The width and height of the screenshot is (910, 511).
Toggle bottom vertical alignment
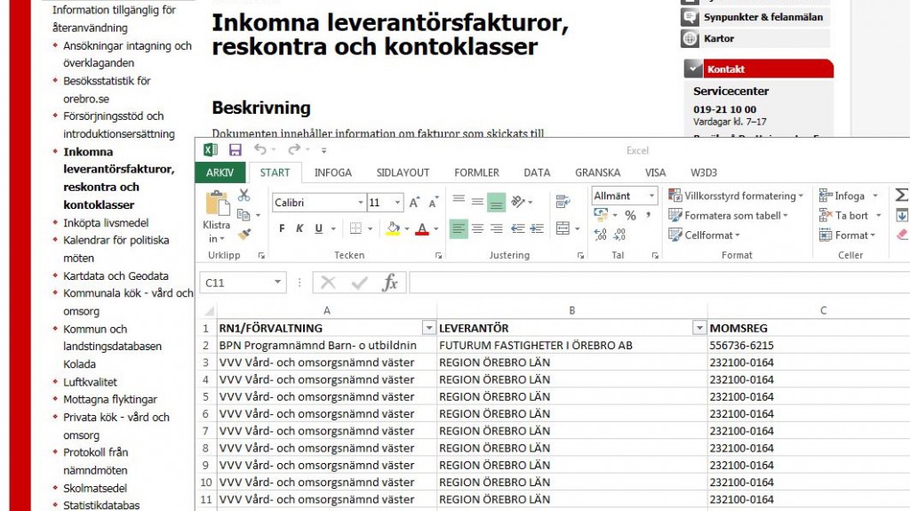[x=496, y=202]
